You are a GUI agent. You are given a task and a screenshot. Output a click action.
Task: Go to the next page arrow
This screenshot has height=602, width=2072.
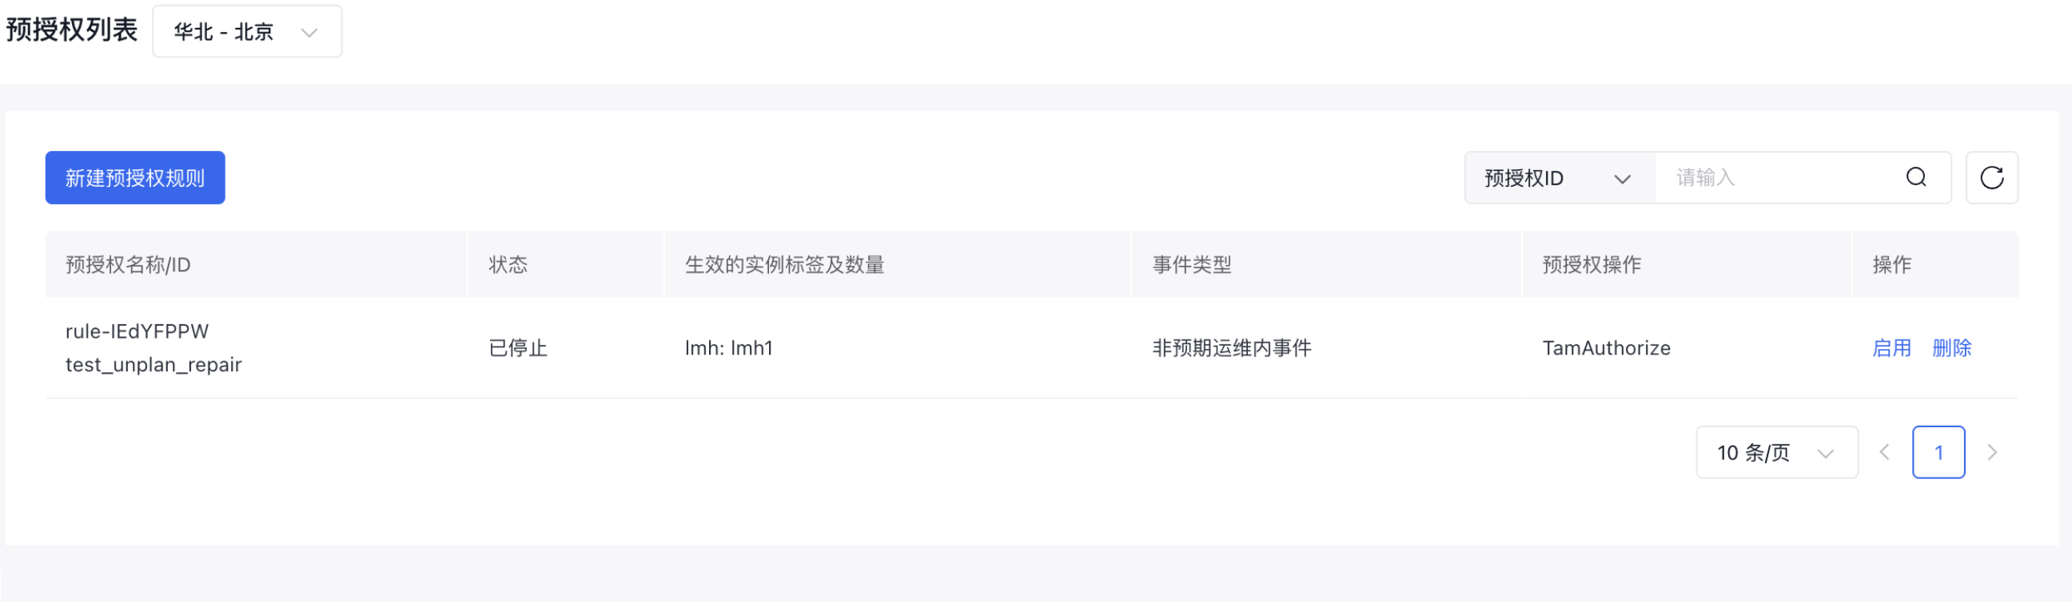[1991, 453]
